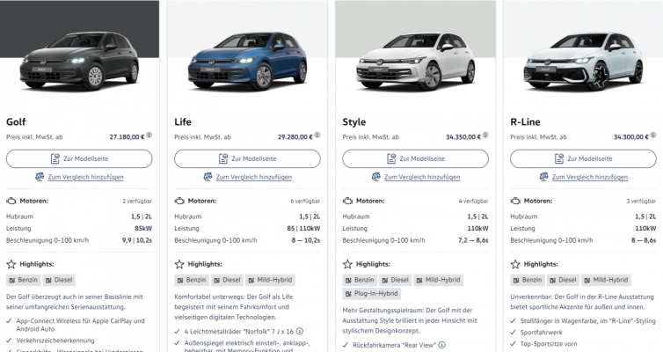Click scale compare icon under Golf model
The height and width of the screenshot is (352, 663).
click(x=40, y=177)
